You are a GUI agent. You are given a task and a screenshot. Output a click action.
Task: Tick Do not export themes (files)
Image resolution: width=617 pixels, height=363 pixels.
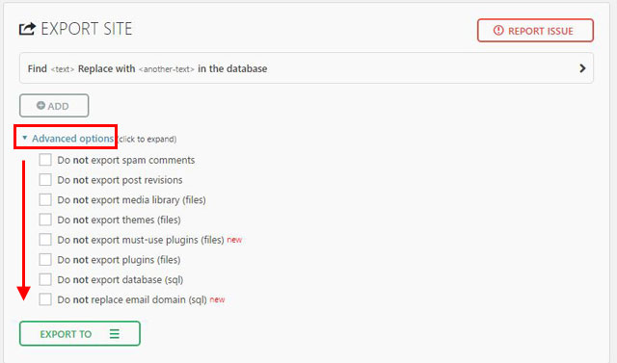pos(45,220)
